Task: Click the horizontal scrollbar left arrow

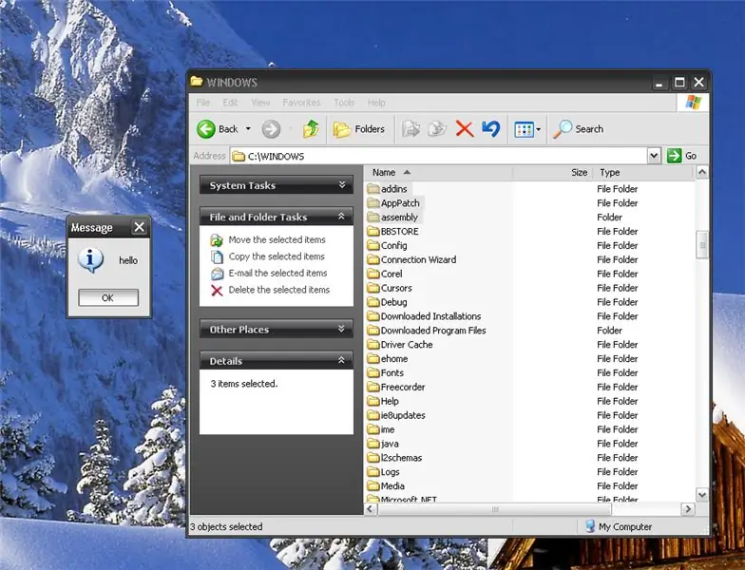Action: pyautogui.click(x=371, y=509)
